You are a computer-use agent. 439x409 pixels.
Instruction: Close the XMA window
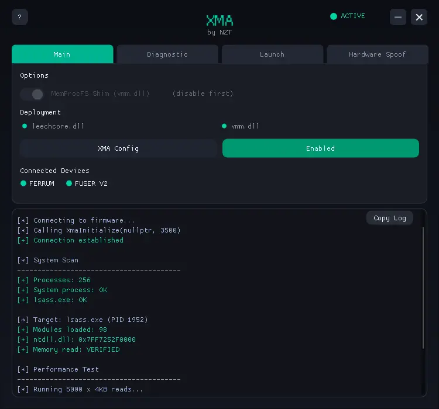coord(419,17)
